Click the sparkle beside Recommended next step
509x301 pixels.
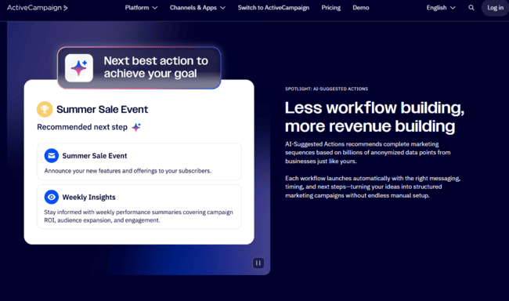click(x=136, y=127)
